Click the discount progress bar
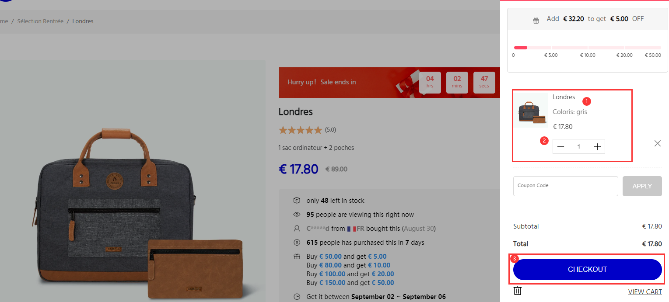The image size is (669, 302). point(587,47)
